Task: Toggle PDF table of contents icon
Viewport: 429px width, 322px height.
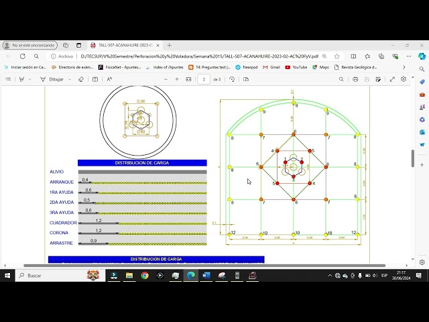Action: click(8, 79)
